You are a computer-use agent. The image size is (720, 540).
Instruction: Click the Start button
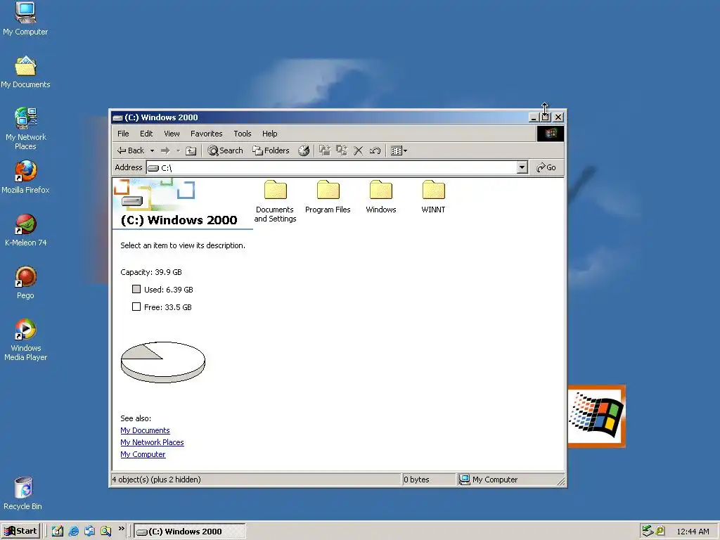(x=20, y=531)
